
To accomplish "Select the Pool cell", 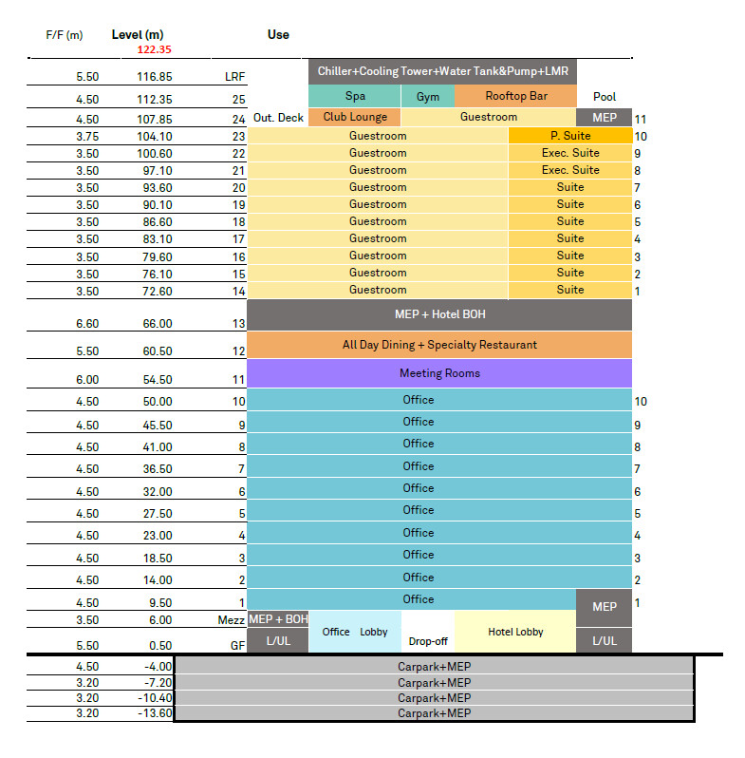I will point(605,97).
